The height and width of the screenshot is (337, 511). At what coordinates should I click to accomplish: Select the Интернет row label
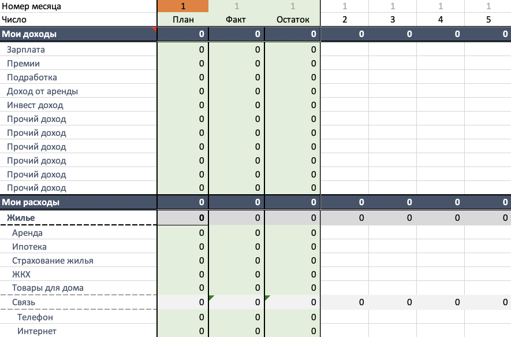point(37,331)
